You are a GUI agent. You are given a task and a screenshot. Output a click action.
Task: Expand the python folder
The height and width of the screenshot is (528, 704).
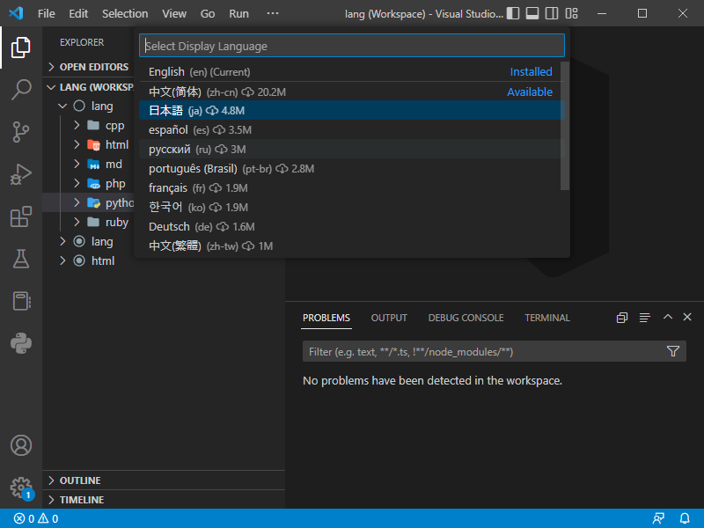coord(89,202)
